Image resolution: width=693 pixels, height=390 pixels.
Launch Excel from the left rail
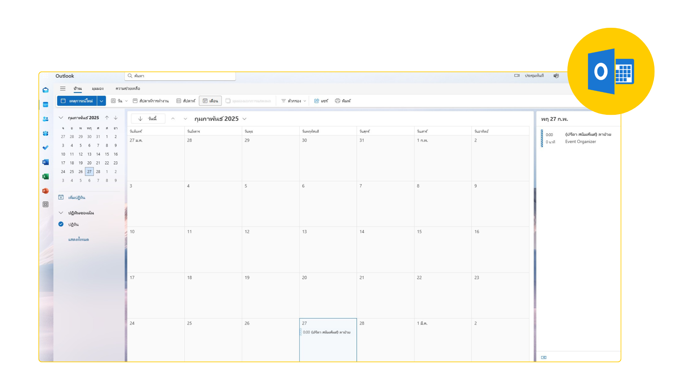45,177
